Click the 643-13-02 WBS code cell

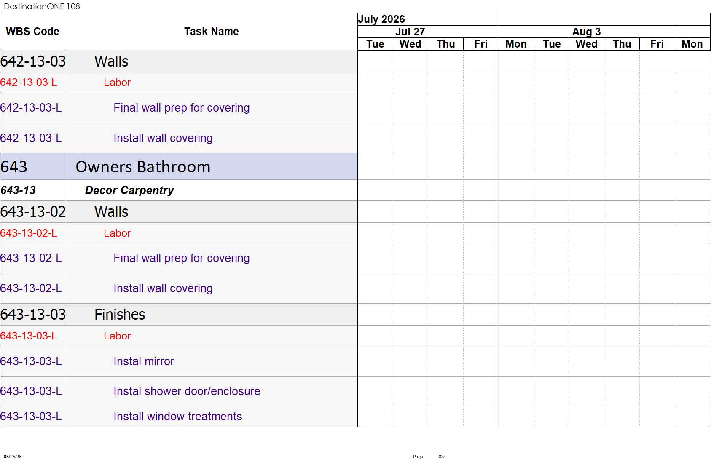(33, 212)
